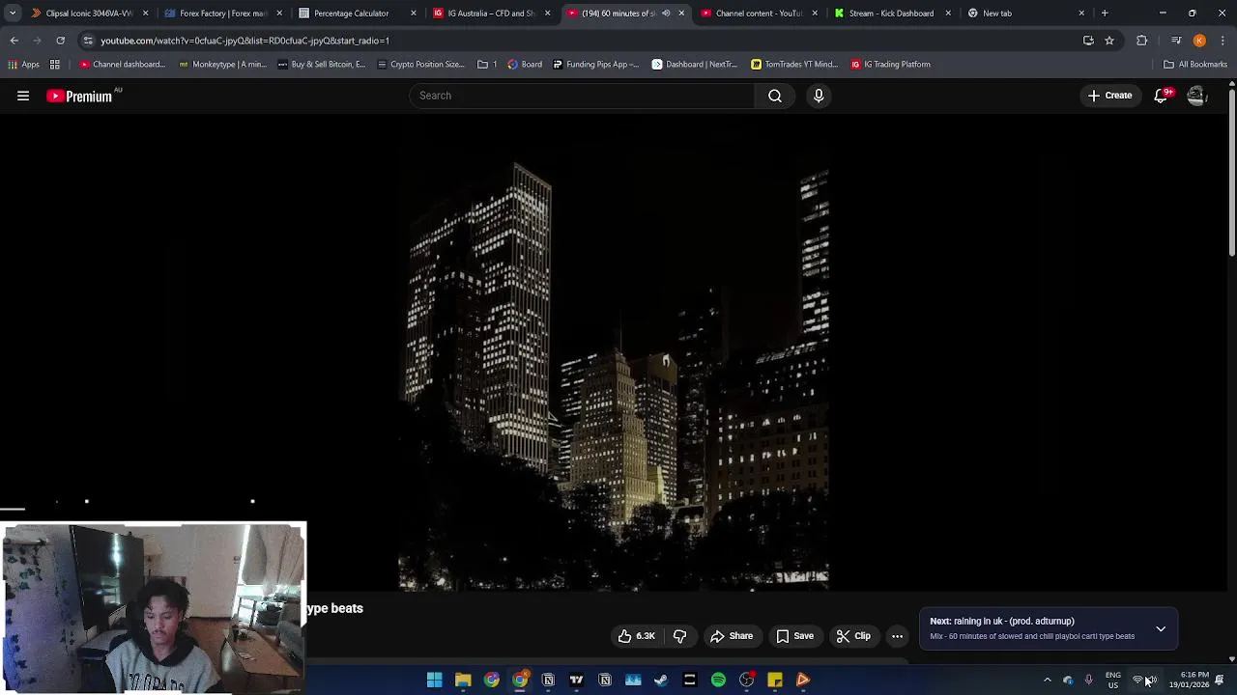Open Chrome extensions puzzle icon

click(x=1142, y=41)
